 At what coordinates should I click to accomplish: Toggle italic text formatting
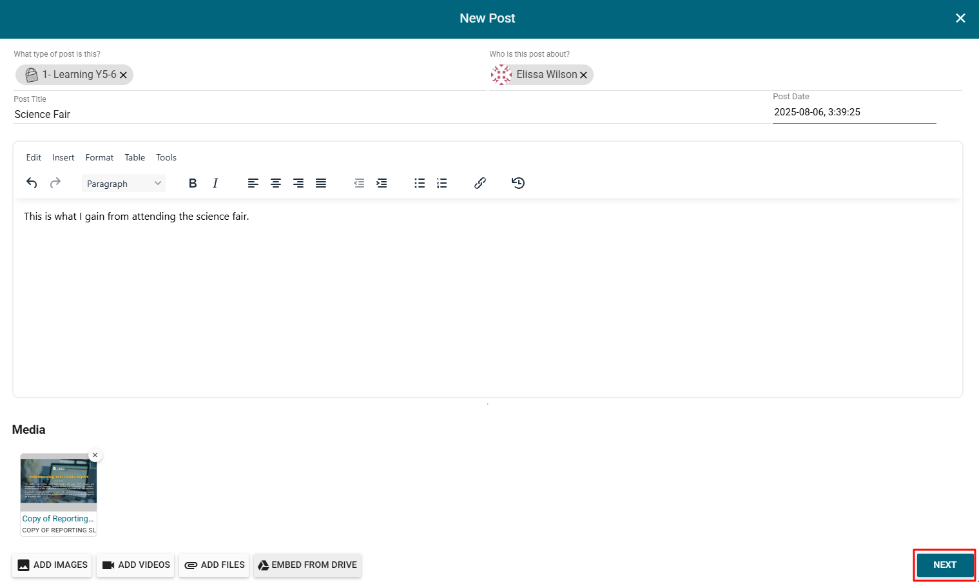[x=215, y=183]
